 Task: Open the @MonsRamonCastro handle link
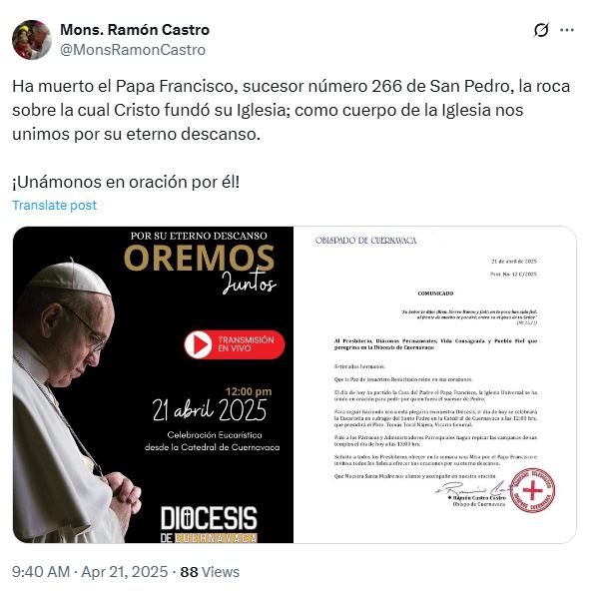133,50
